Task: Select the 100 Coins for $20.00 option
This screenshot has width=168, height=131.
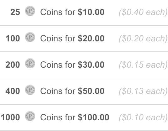Action: pyautogui.click(x=84, y=39)
